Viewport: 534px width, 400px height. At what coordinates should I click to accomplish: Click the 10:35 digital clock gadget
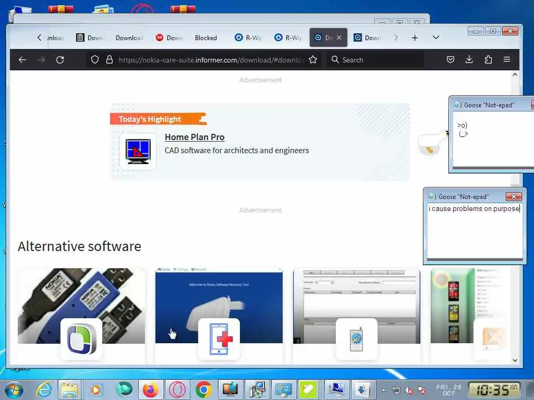tap(494, 390)
